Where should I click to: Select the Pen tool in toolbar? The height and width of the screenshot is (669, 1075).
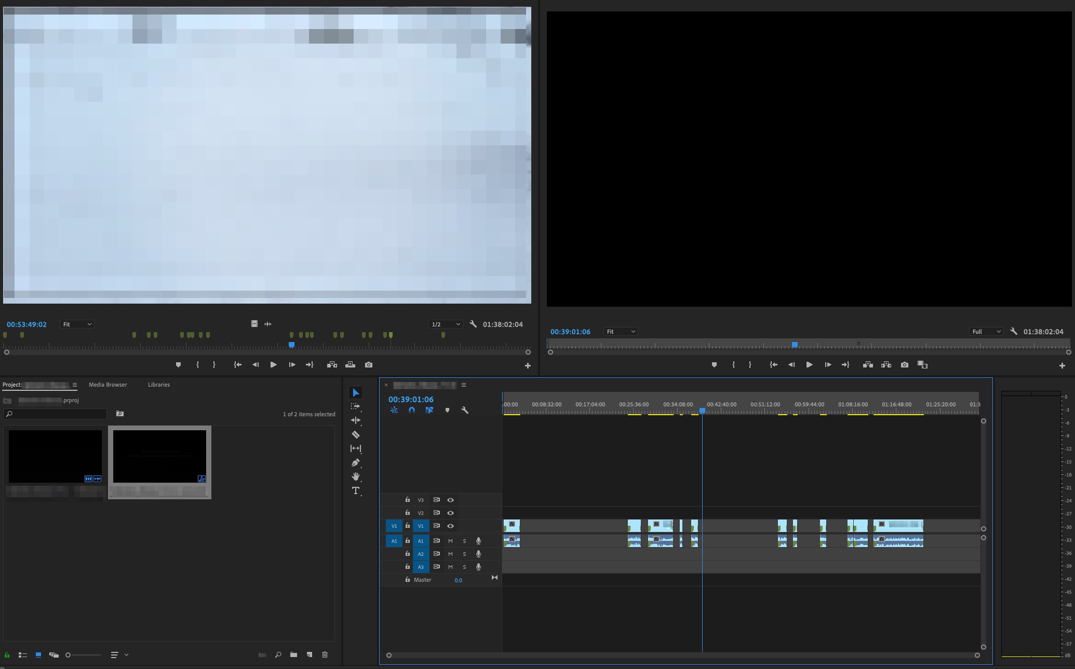[356, 462]
